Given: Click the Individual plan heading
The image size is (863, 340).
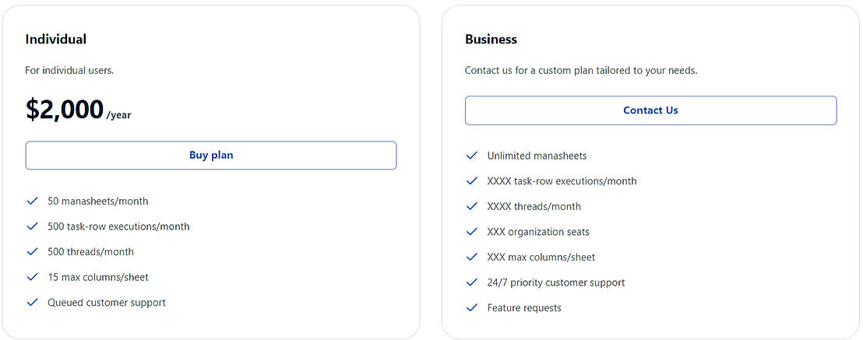Looking at the screenshot, I should [56, 39].
